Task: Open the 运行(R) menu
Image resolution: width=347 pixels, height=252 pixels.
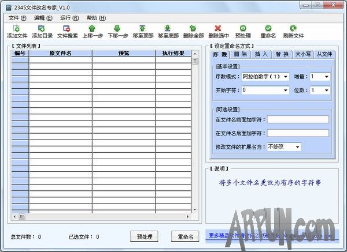Action: click(69, 18)
